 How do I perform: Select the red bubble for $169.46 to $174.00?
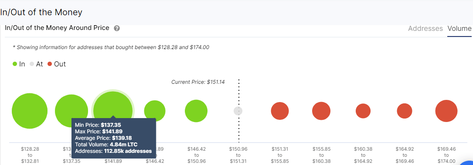(446, 111)
